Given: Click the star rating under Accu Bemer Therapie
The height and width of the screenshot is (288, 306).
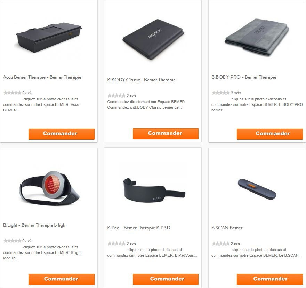Looking at the screenshot, I should pos(12,93).
